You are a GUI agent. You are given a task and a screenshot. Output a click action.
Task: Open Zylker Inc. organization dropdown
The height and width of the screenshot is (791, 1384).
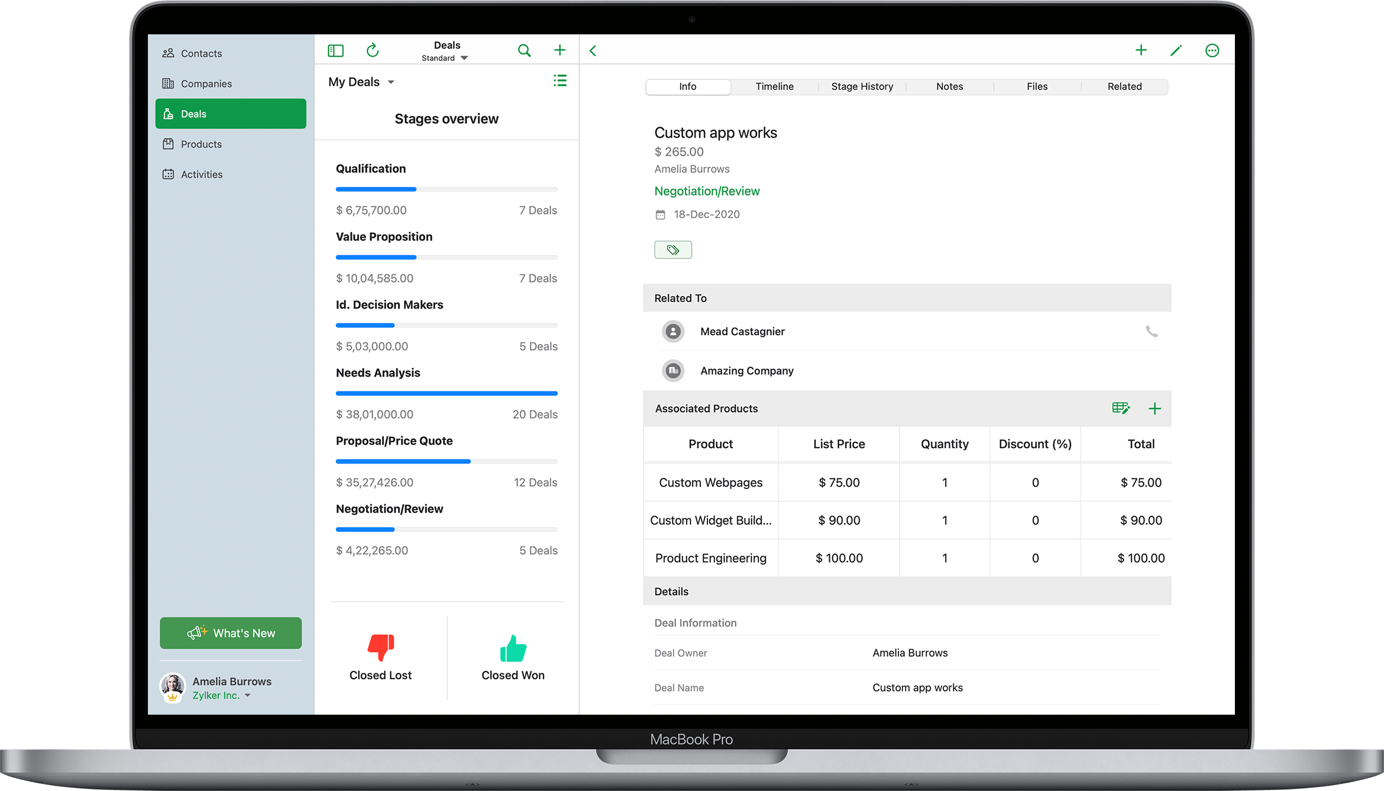[221, 695]
